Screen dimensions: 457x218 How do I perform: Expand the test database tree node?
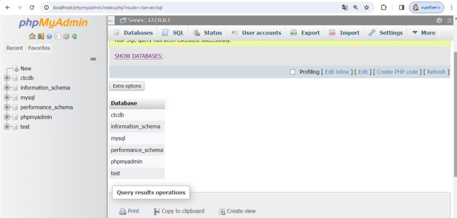click(x=7, y=127)
